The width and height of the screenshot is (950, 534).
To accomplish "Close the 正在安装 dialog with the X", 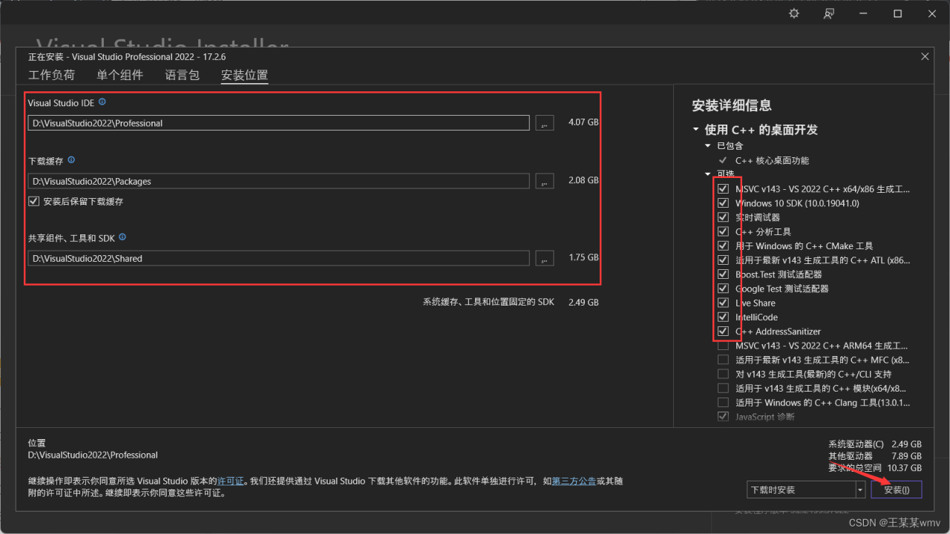I will [x=925, y=56].
